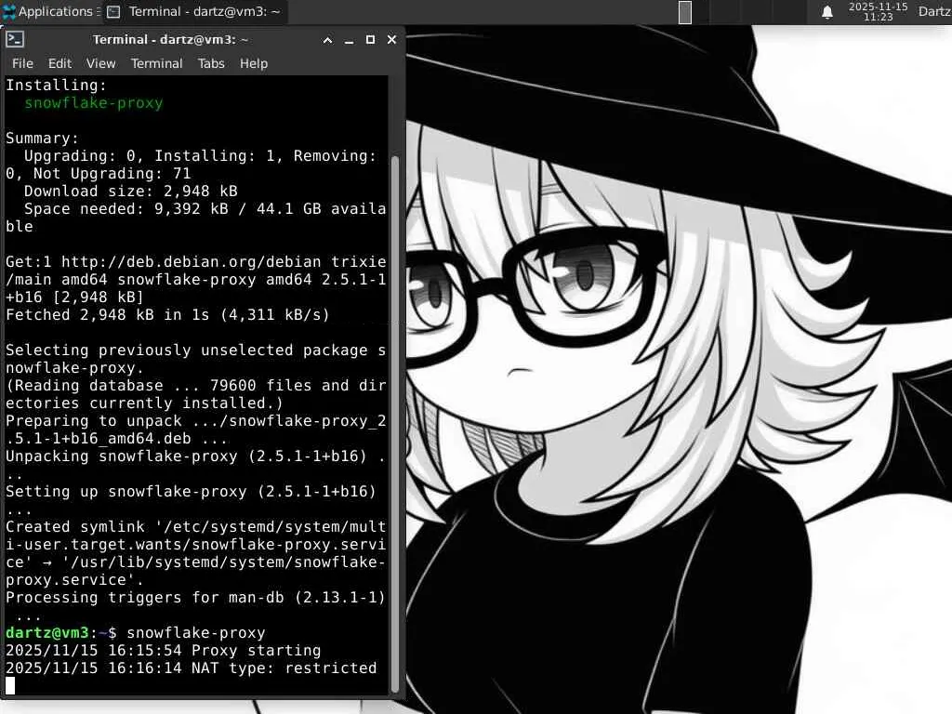Click 'NAT type: restricted' log line
Screen dimensions: 952x714
(x=192, y=668)
